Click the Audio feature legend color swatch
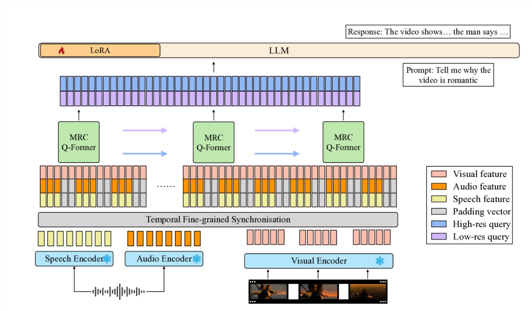This screenshot has height=311, width=532. coord(439,187)
